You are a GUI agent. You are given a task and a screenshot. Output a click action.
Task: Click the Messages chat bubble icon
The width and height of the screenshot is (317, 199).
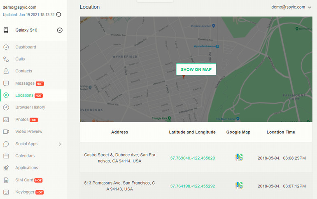point(6,83)
